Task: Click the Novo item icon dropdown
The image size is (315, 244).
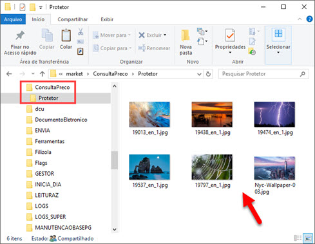Action: (202, 32)
